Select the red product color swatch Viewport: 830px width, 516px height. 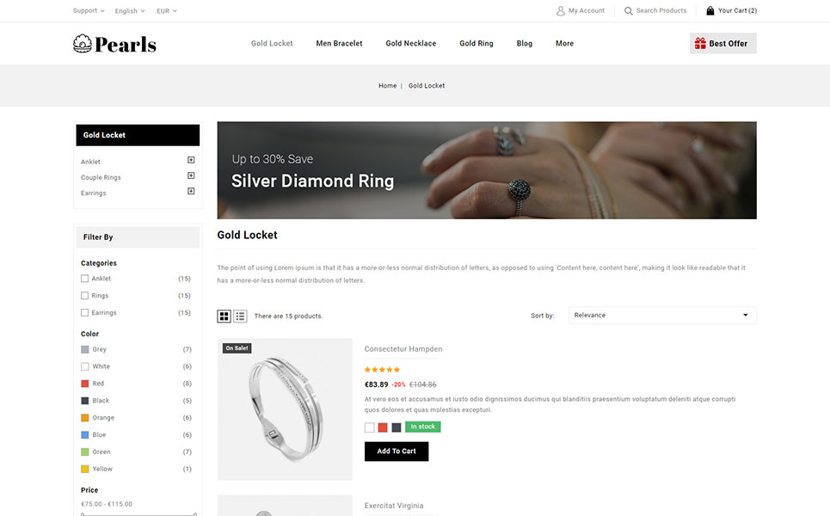click(383, 427)
